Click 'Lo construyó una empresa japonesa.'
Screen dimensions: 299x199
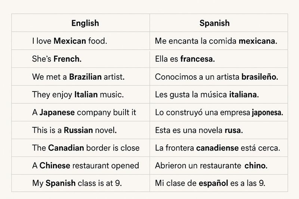coord(219,112)
